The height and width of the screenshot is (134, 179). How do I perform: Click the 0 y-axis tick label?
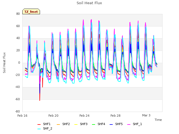19,63
